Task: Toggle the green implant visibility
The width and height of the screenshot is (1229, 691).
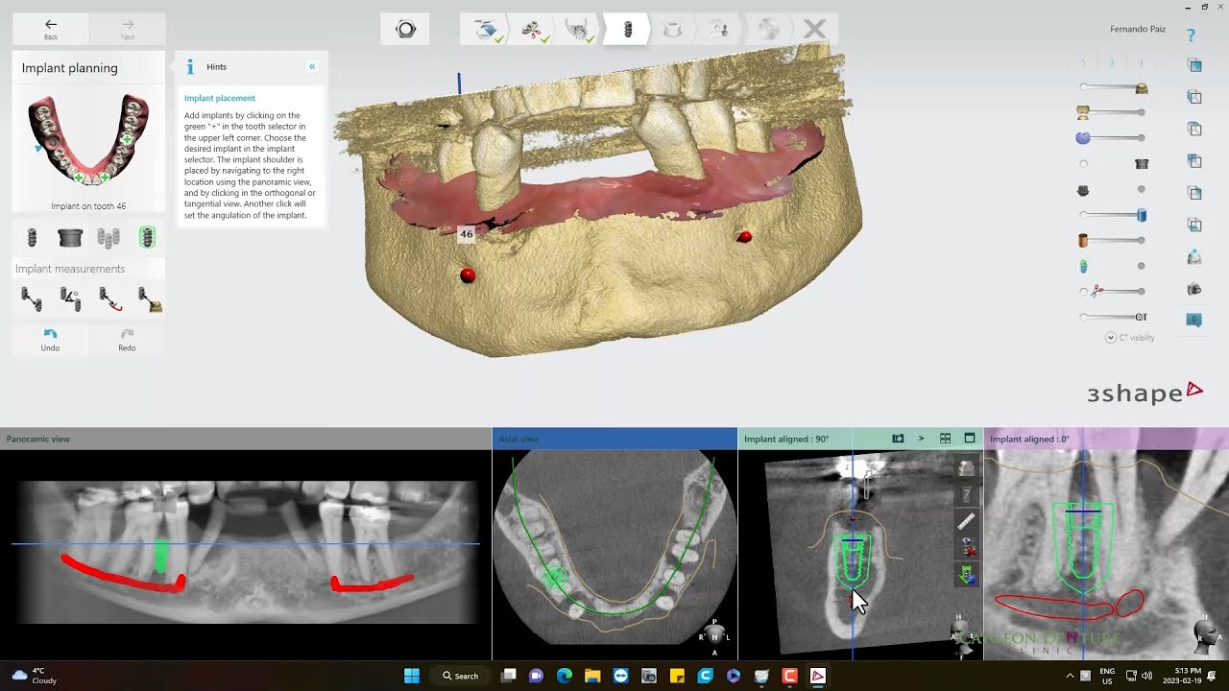Action: pyautogui.click(x=1083, y=266)
